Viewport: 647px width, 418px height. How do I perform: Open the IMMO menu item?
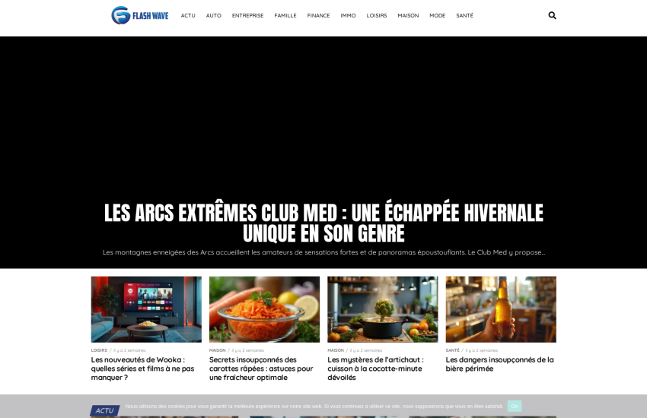349,16
